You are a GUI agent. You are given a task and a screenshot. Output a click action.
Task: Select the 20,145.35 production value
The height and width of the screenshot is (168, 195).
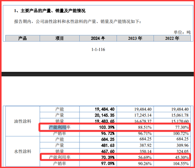point(105,115)
